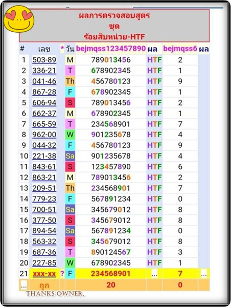The height and width of the screenshot is (307, 231).
Task: Click the asterisk column header
Action: [62, 48]
